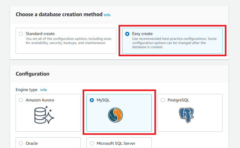Image resolution: width=240 pixels, height=148 pixels.
Task: Click the Amazon Aurora database sparkle icon
Action: click(44, 115)
